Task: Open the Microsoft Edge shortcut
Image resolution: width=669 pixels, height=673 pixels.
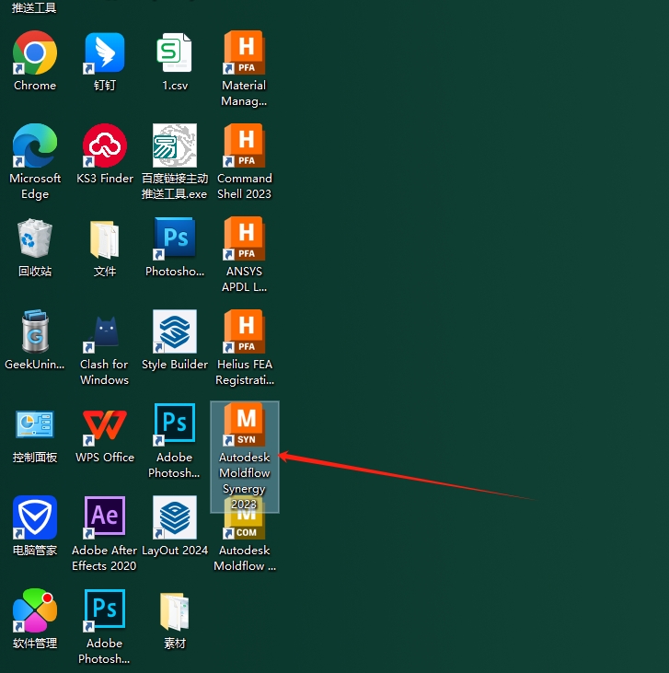Action: [x=35, y=146]
